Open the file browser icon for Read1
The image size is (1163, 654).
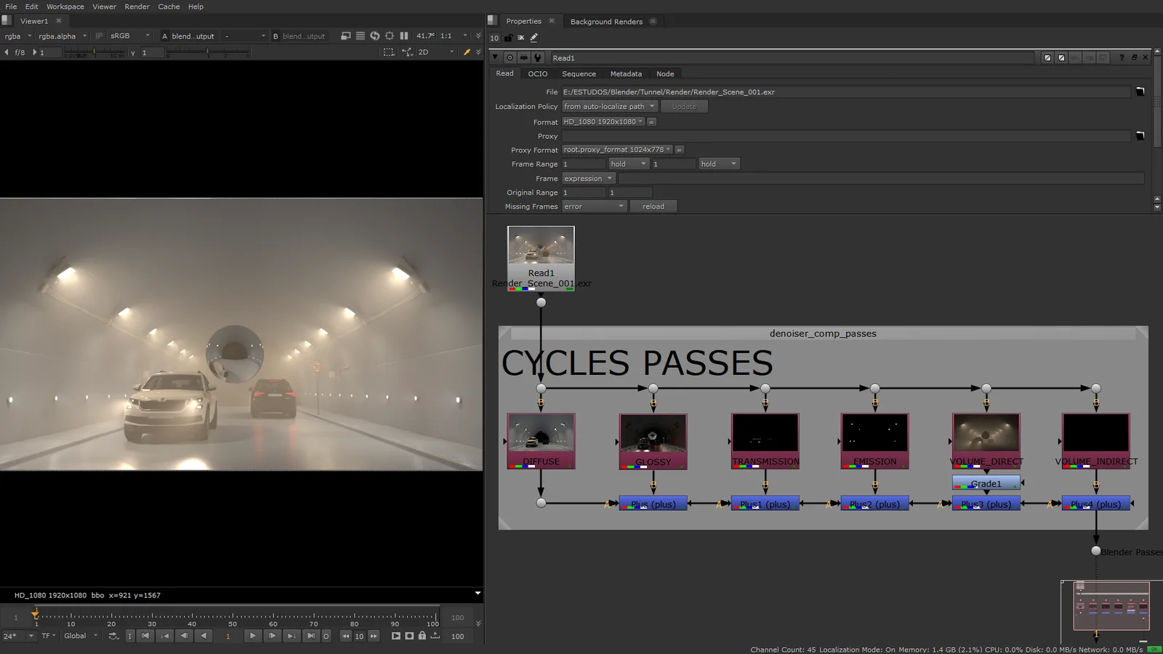pyautogui.click(x=1140, y=92)
